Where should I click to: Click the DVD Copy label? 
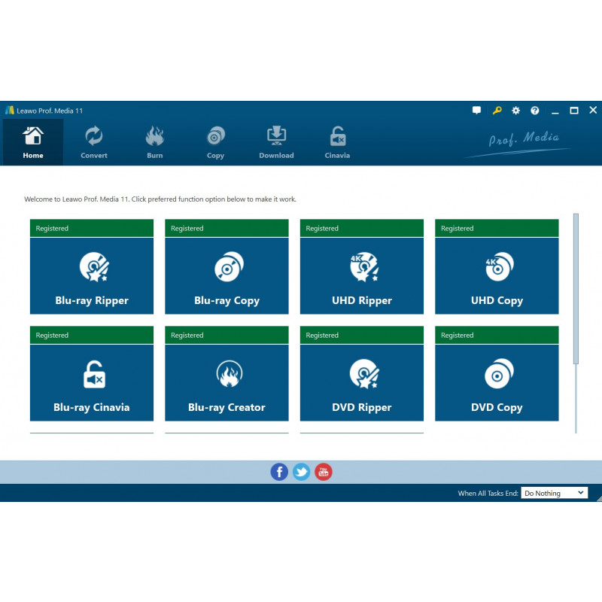(497, 407)
